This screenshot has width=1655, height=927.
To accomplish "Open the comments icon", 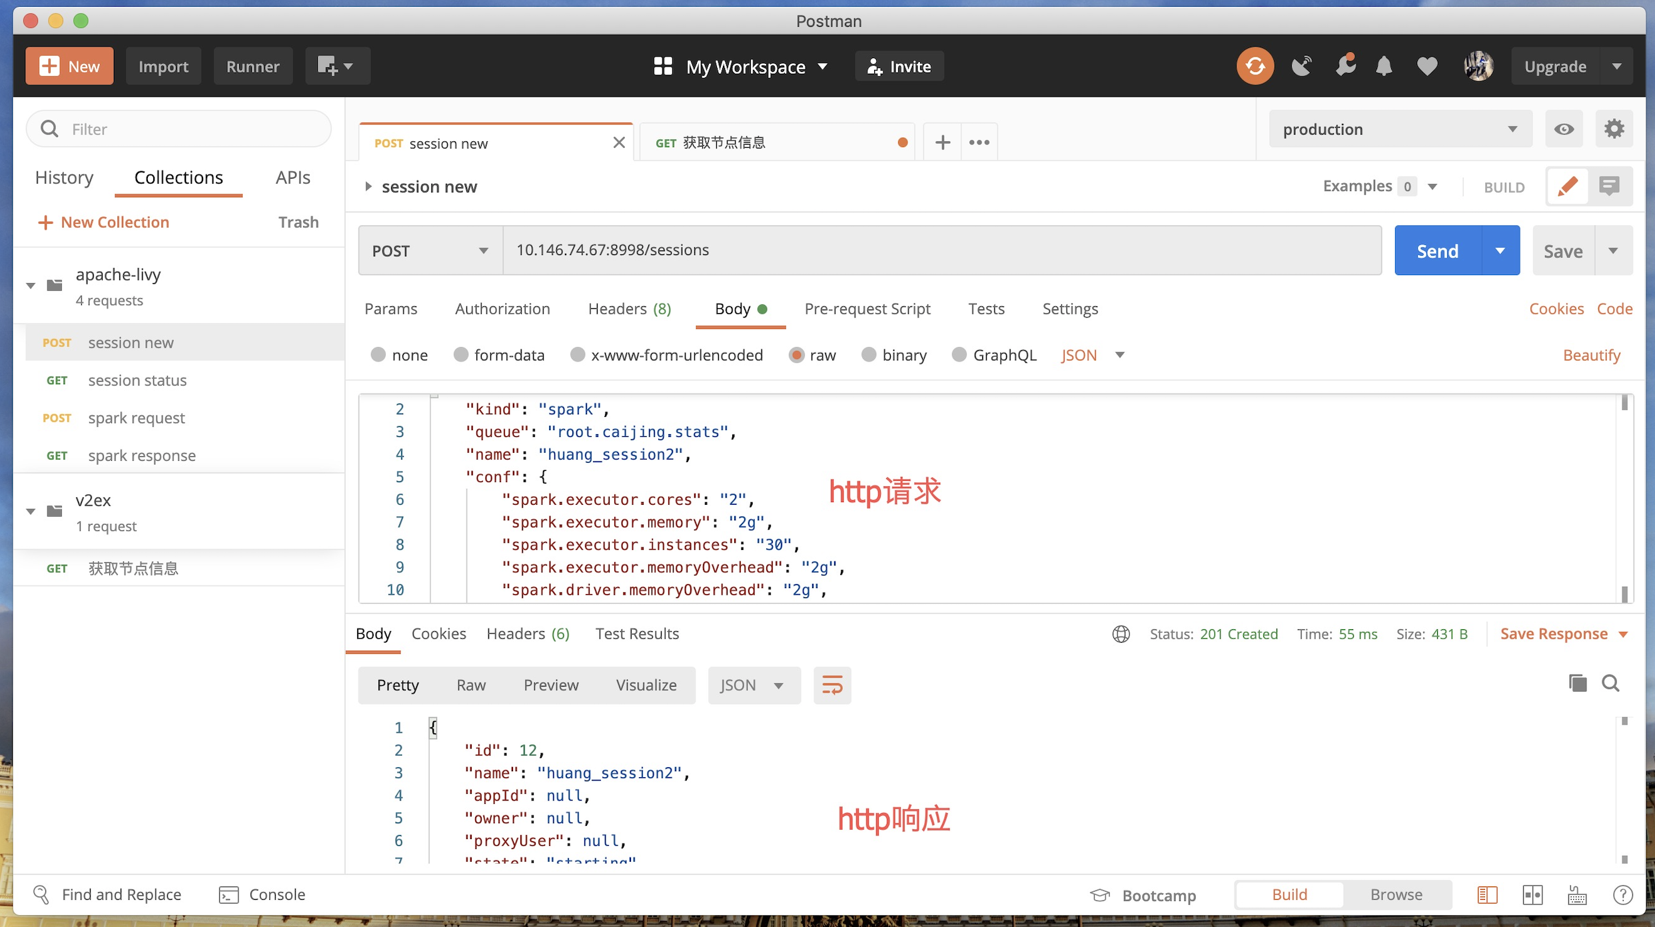I will click(x=1610, y=186).
